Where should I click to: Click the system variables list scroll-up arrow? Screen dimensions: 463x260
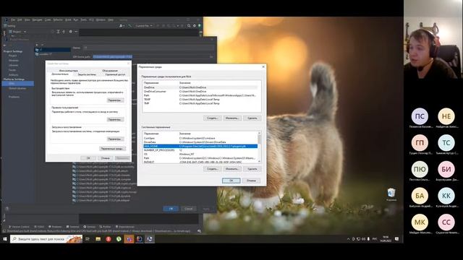click(x=259, y=133)
